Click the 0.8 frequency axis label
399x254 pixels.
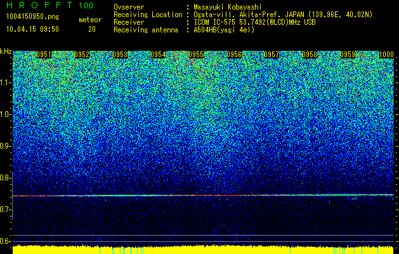(x=5, y=178)
